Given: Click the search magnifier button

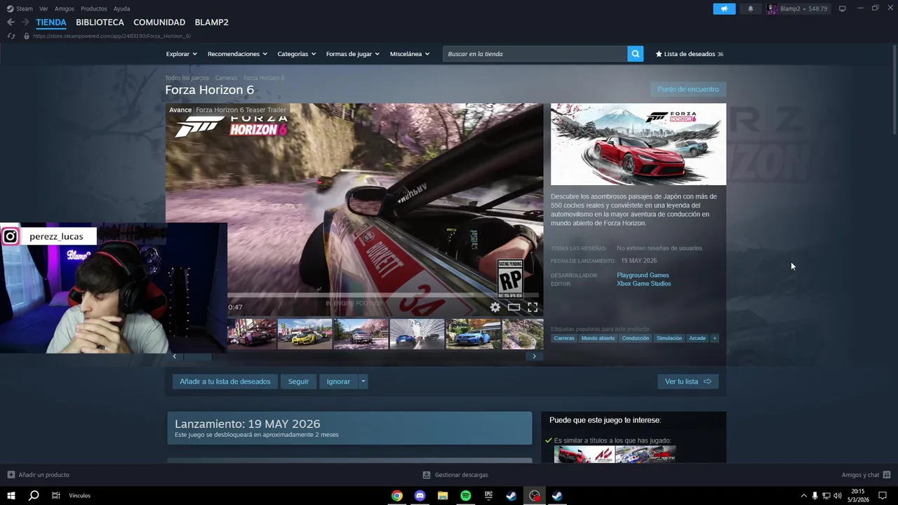Looking at the screenshot, I should 635,54.
